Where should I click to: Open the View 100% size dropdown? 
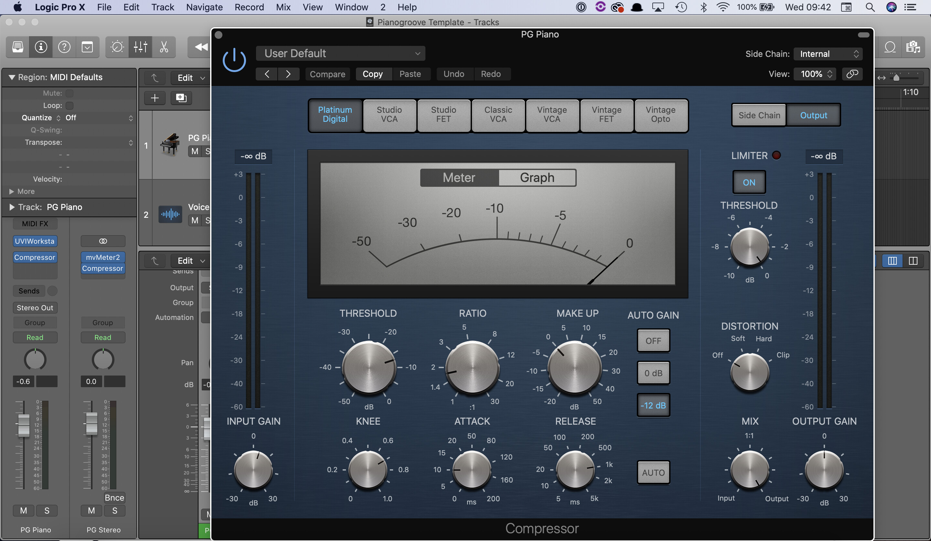[x=815, y=74]
